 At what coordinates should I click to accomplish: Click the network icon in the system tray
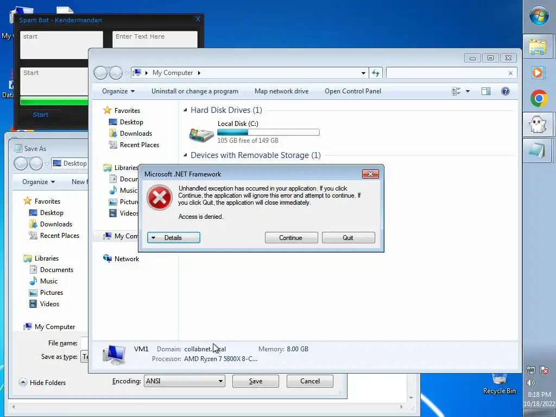[531, 370]
